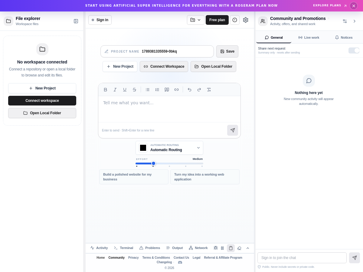Choose 'Turn my idea into a working web application'
The image size is (363, 272).
tap(205, 177)
